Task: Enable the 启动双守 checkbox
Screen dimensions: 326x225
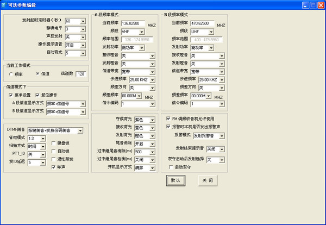Action: point(169,168)
